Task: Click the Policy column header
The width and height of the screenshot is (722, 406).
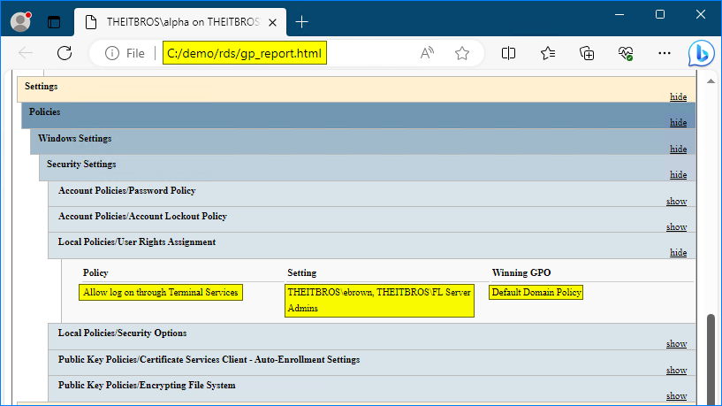Action: coord(95,272)
